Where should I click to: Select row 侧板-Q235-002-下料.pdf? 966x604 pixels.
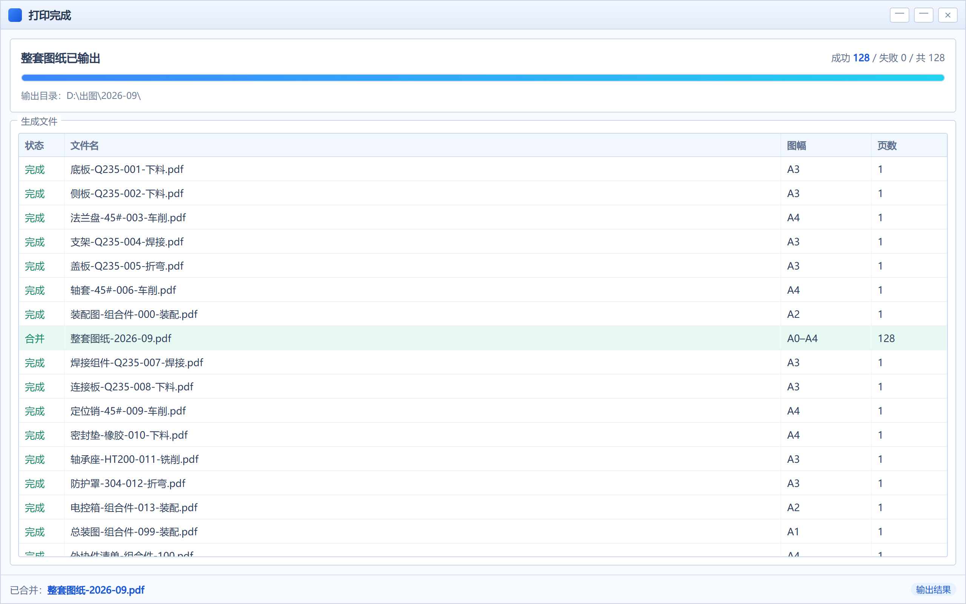pyautogui.click(x=483, y=193)
